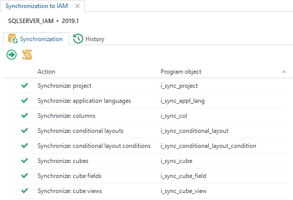The height and width of the screenshot is (200, 293).
Task: Click the clock icon on History tab
Action: click(x=78, y=39)
